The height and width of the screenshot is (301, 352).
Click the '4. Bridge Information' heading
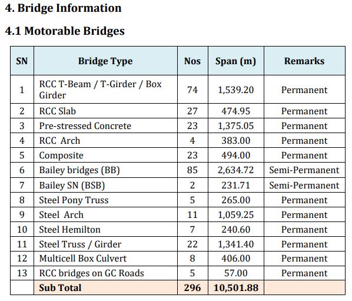coord(63,8)
